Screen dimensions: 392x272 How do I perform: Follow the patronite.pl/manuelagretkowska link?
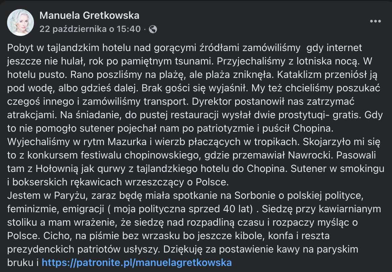click(137, 262)
